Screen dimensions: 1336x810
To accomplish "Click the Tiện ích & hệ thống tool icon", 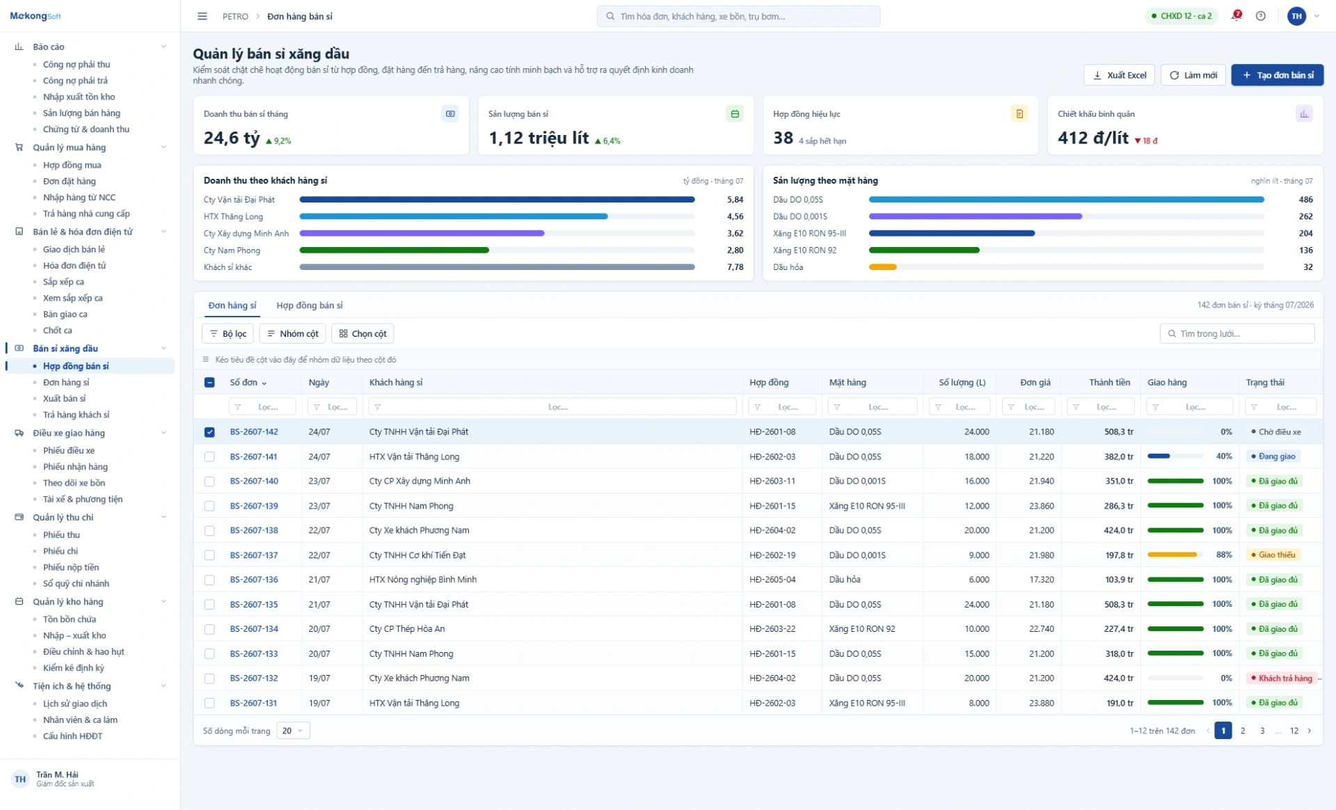I will pos(19,685).
